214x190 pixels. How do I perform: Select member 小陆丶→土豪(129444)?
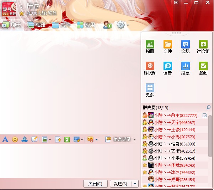pos(175,130)
